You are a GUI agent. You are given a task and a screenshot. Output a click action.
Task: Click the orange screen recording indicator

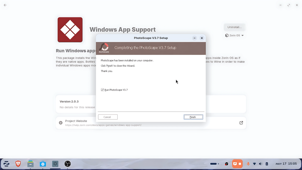pyautogui.click(x=237, y=164)
